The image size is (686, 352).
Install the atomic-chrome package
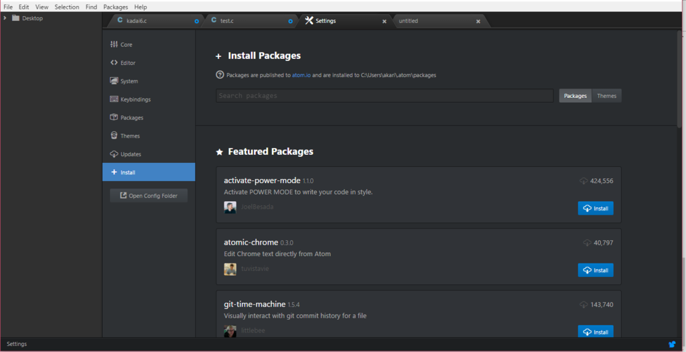596,270
